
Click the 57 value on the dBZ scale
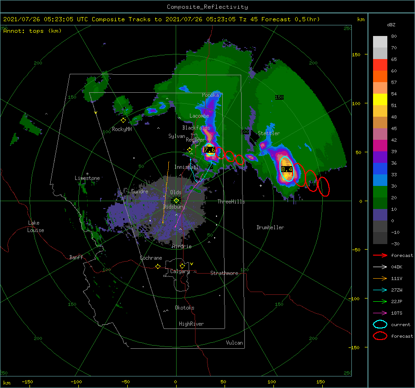tap(394, 83)
